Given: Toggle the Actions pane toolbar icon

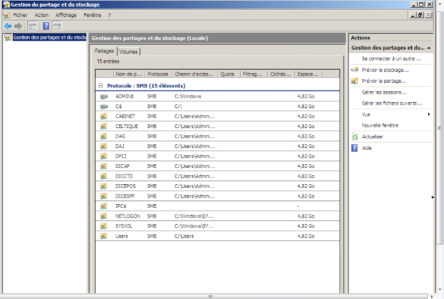Looking at the screenshot, I should pyautogui.click(x=57, y=26).
